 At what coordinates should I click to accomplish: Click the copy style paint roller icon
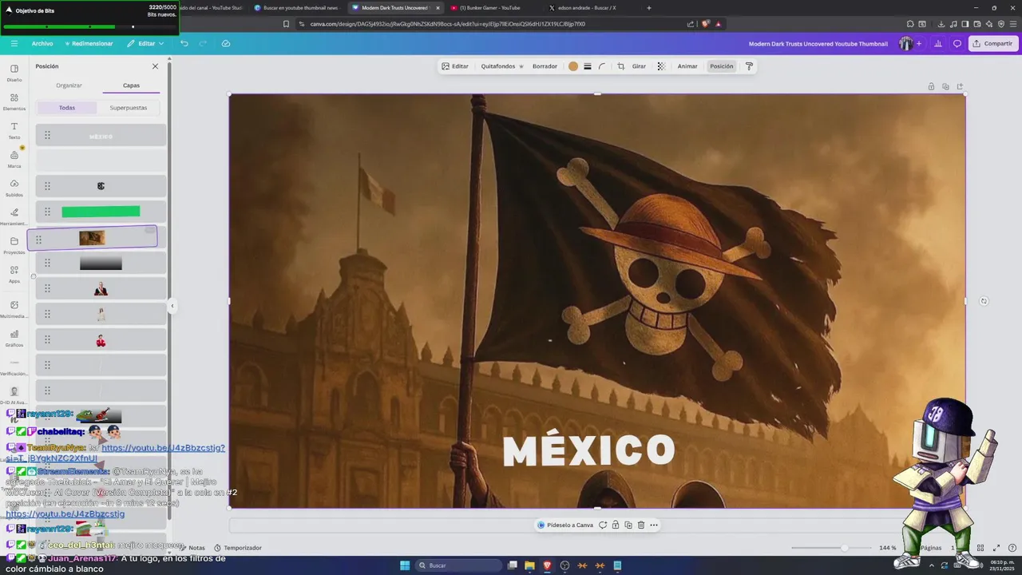point(749,66)
